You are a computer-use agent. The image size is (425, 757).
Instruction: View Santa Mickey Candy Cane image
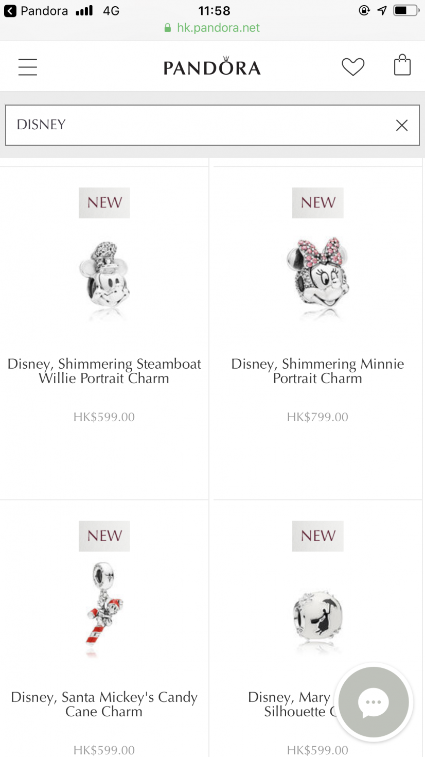(104, 610)
